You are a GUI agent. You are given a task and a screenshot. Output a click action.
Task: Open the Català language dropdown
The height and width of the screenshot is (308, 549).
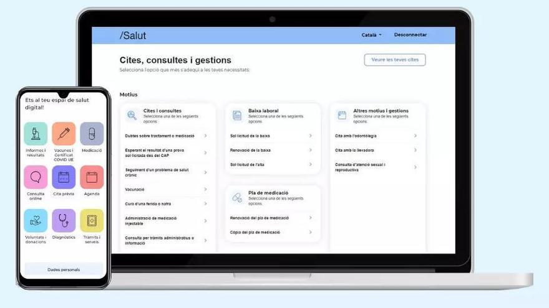click(371, 35)
